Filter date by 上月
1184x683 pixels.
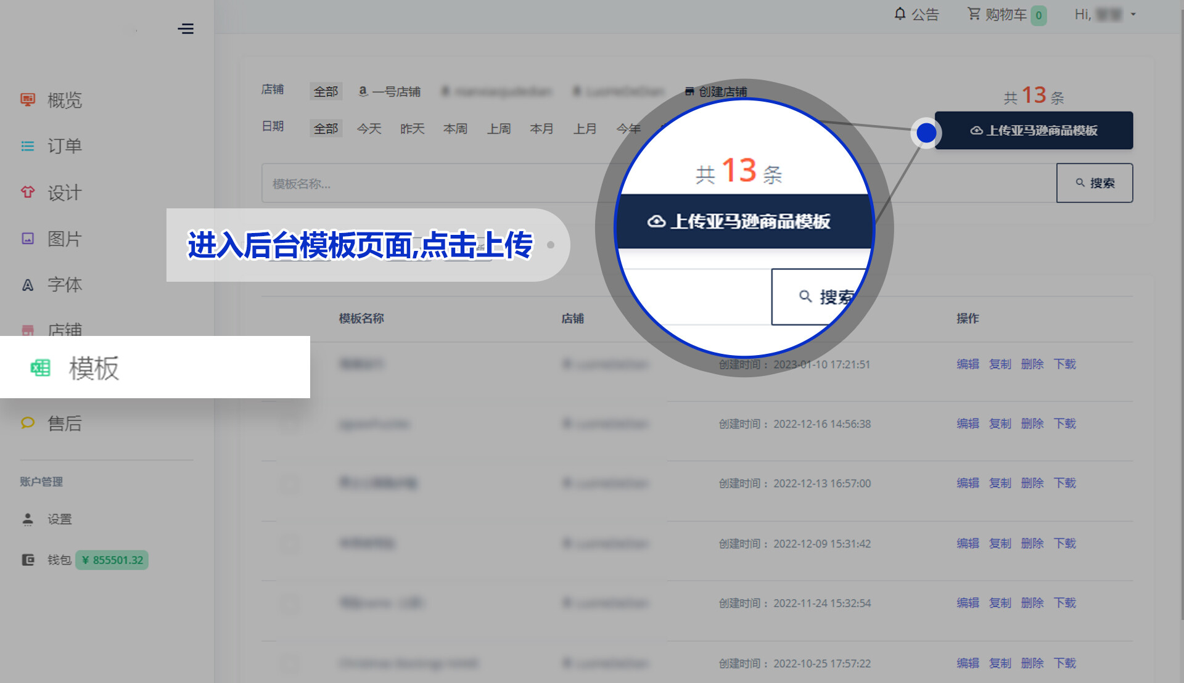[585, 128]
